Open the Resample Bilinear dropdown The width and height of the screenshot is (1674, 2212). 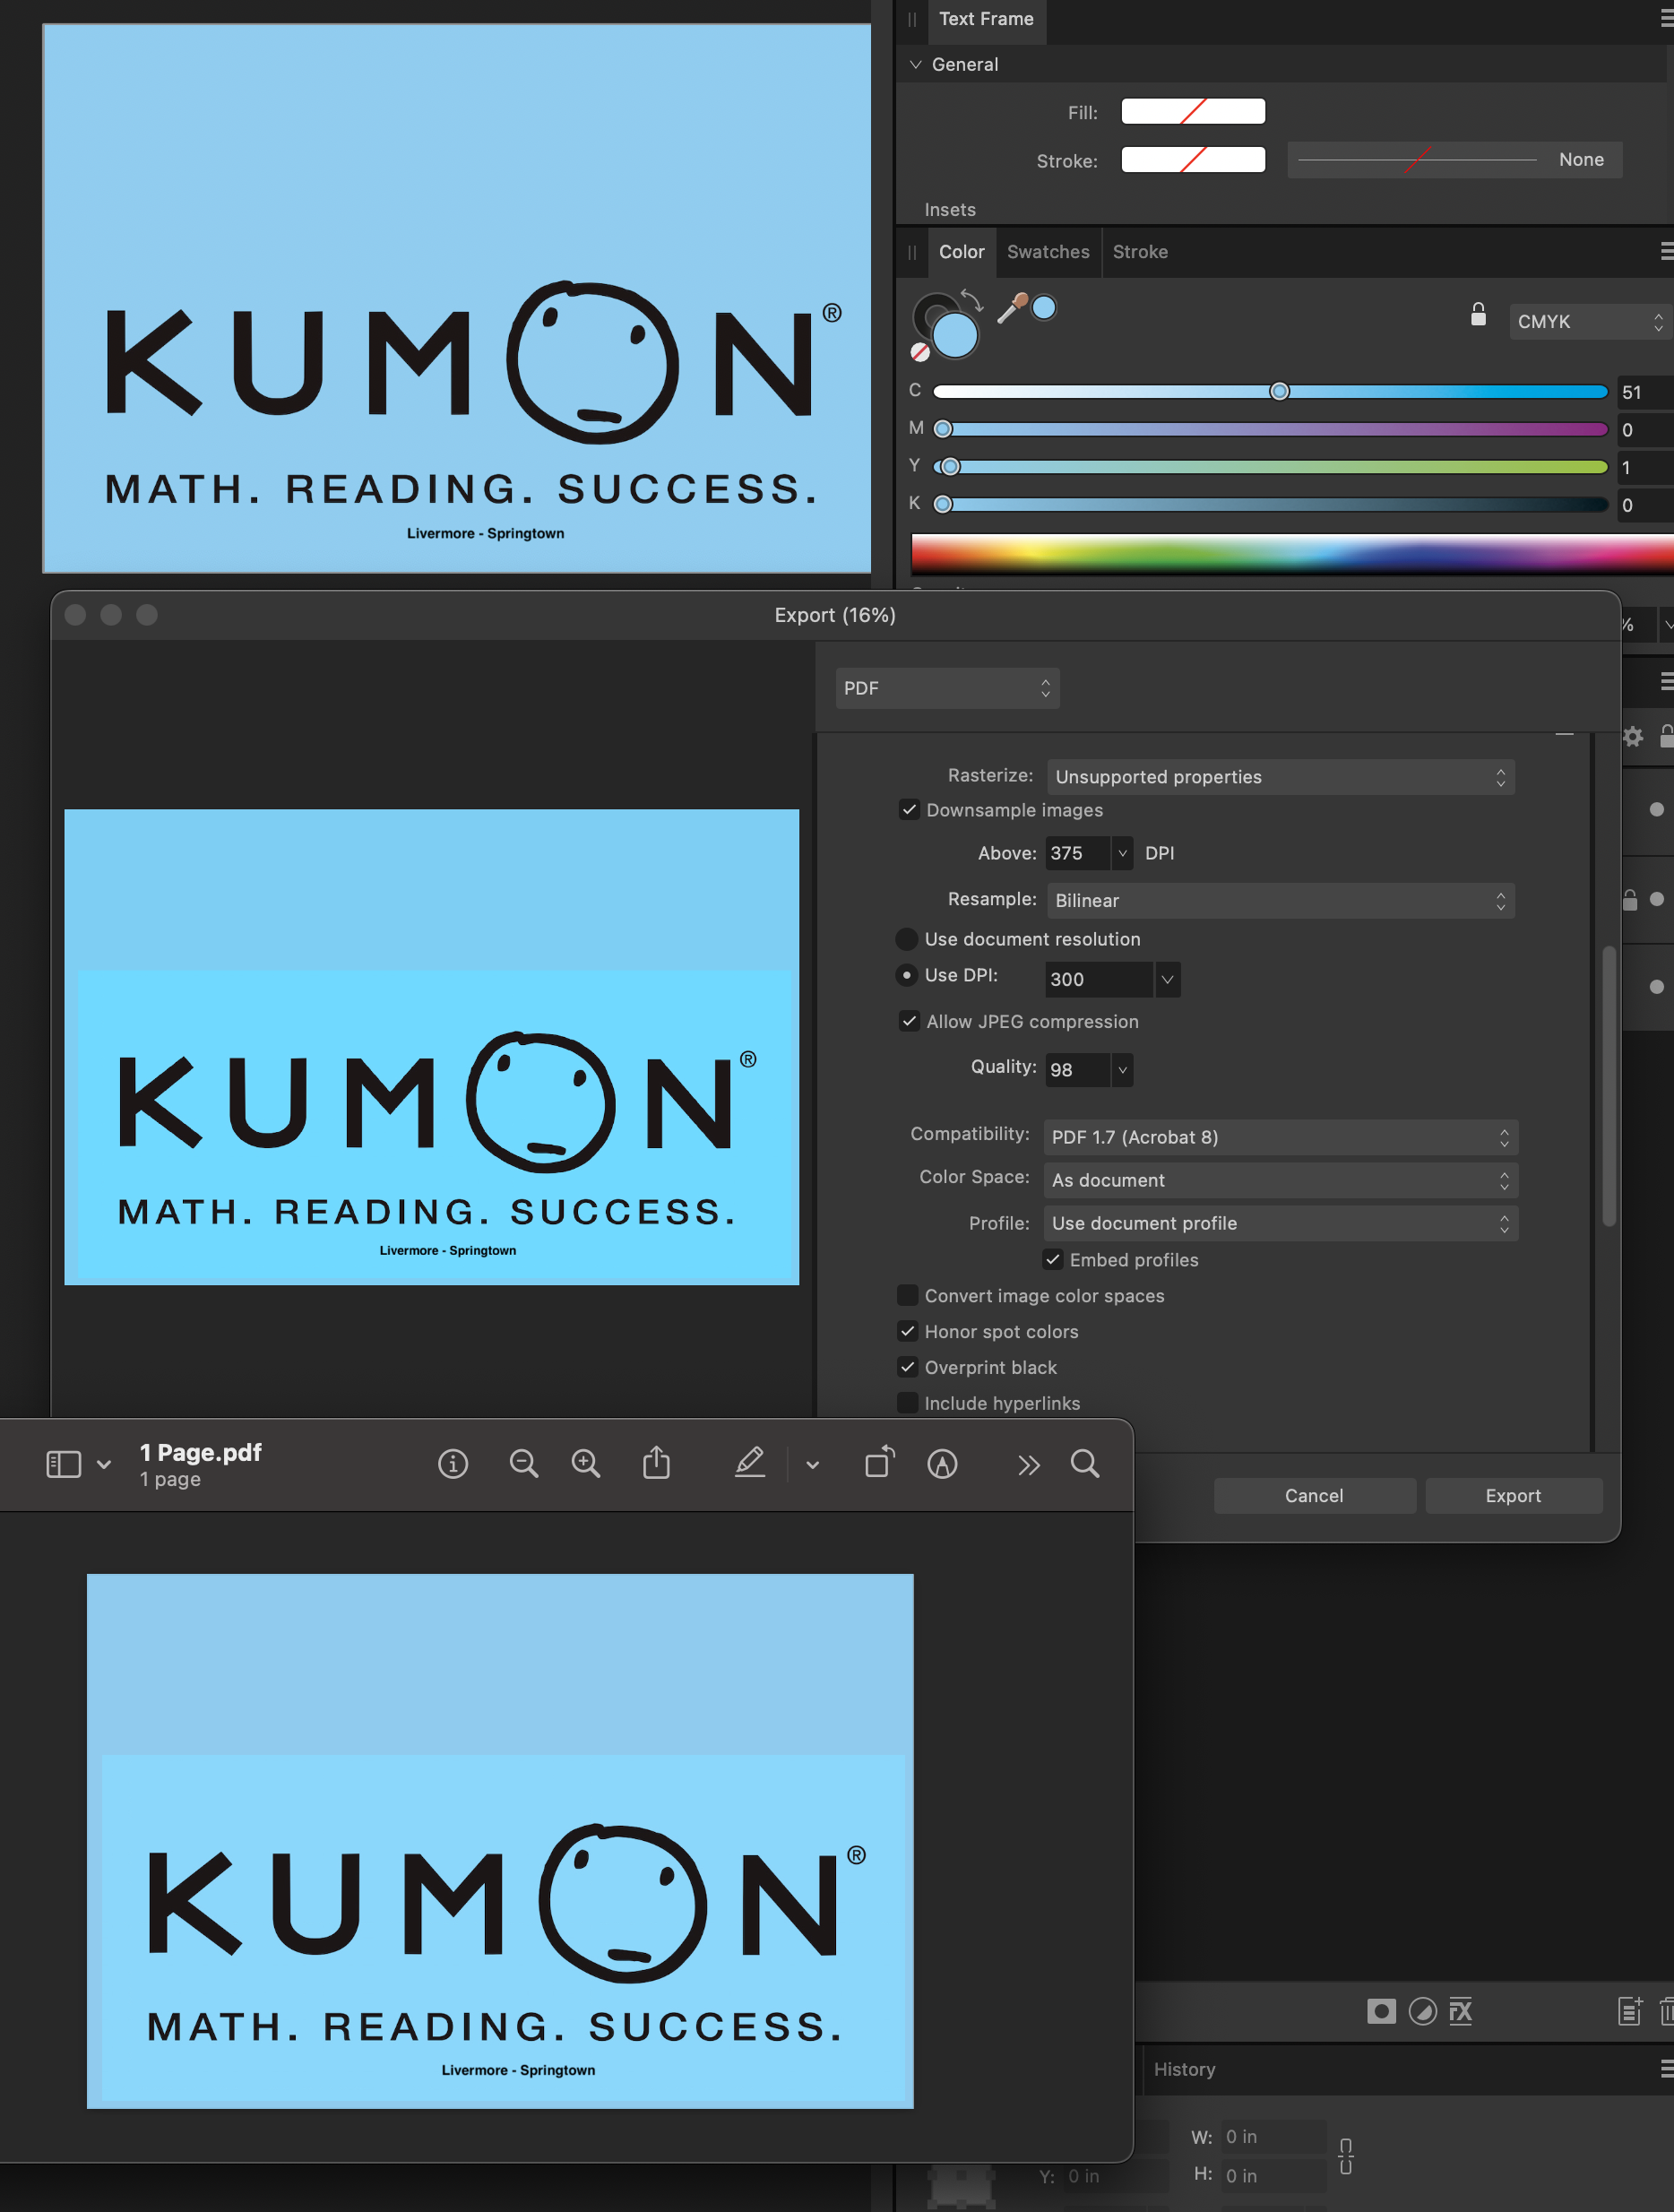click(1281, 900)
